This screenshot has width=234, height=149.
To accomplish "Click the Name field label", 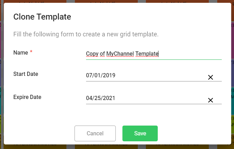I will [x=20, y=52].
